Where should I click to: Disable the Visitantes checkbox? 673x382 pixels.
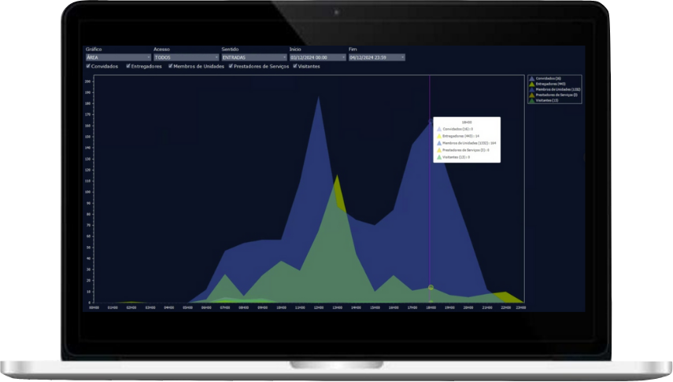tap(295, 67)
